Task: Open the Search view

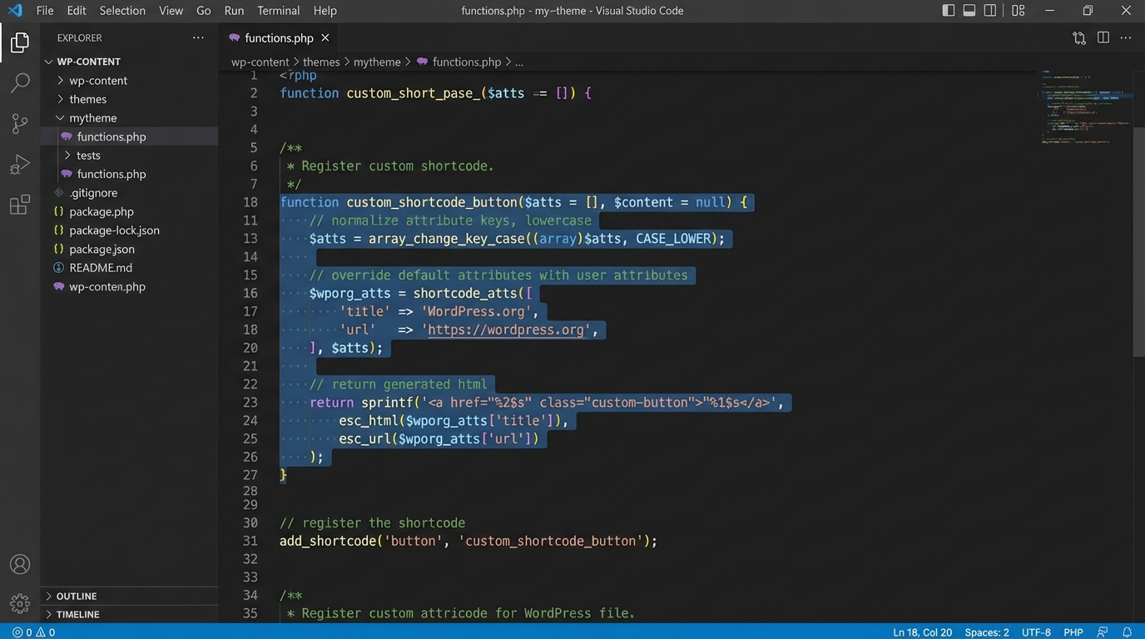Action: 19,82
